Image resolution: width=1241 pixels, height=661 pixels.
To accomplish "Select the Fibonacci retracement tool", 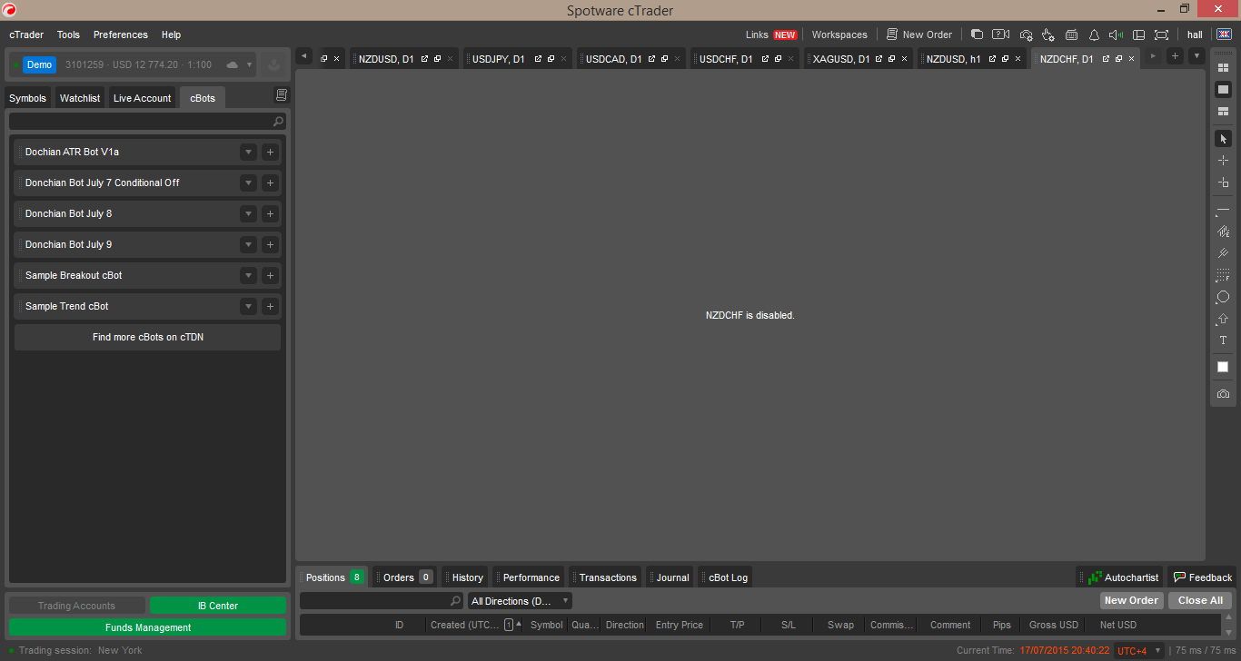I will 1223,275.
